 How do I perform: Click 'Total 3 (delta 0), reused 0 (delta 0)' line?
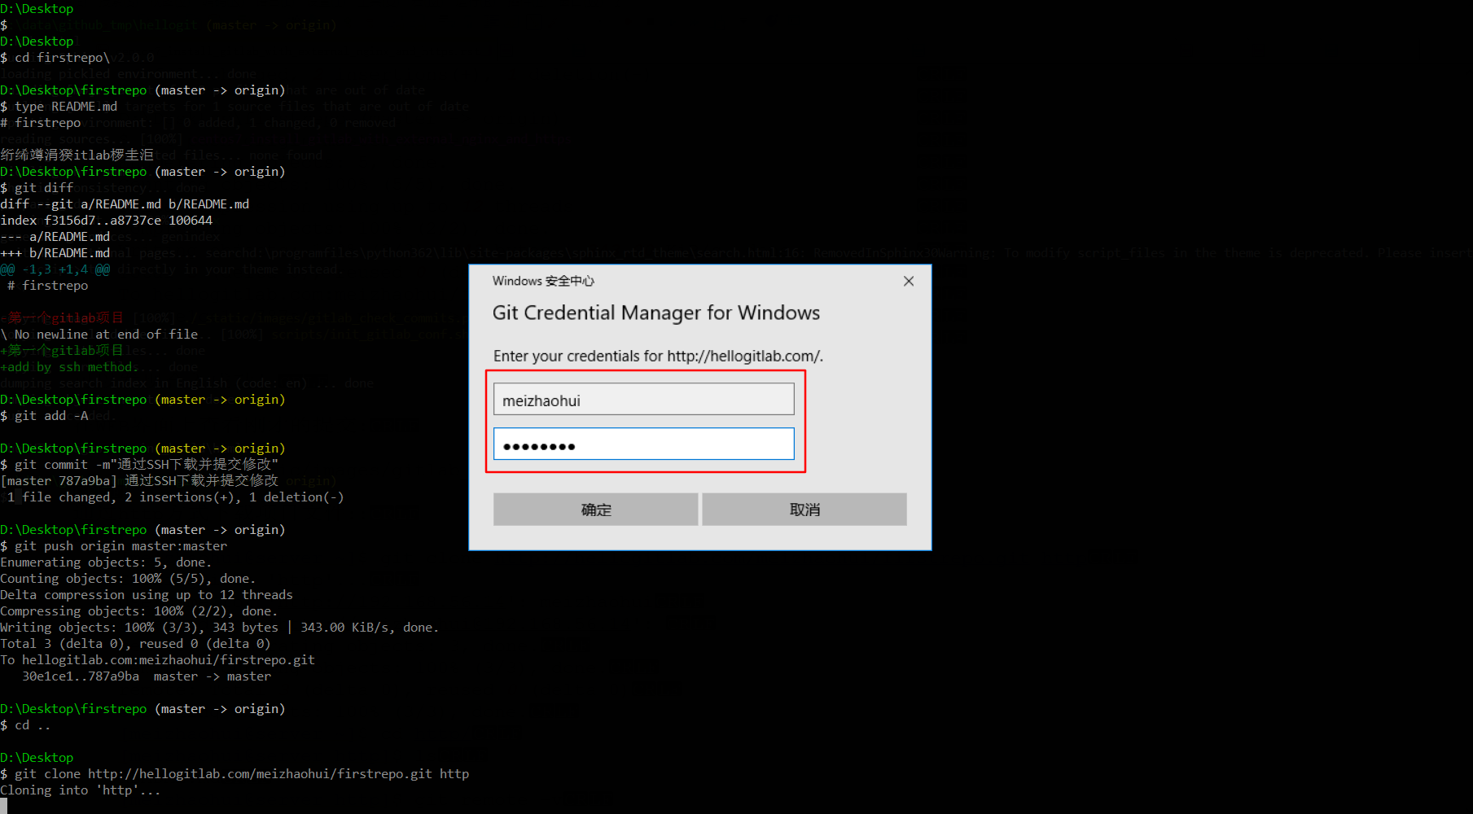click(x=135, y=644)
